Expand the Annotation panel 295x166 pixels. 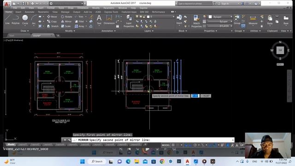(x=109, y=31)
